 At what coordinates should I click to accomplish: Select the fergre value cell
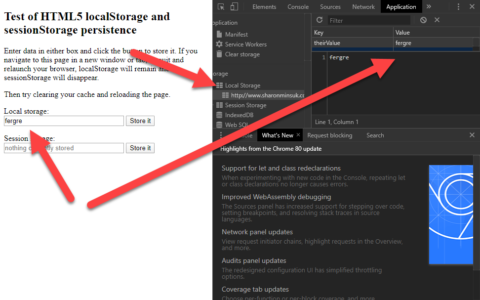(x=433, y=43)
